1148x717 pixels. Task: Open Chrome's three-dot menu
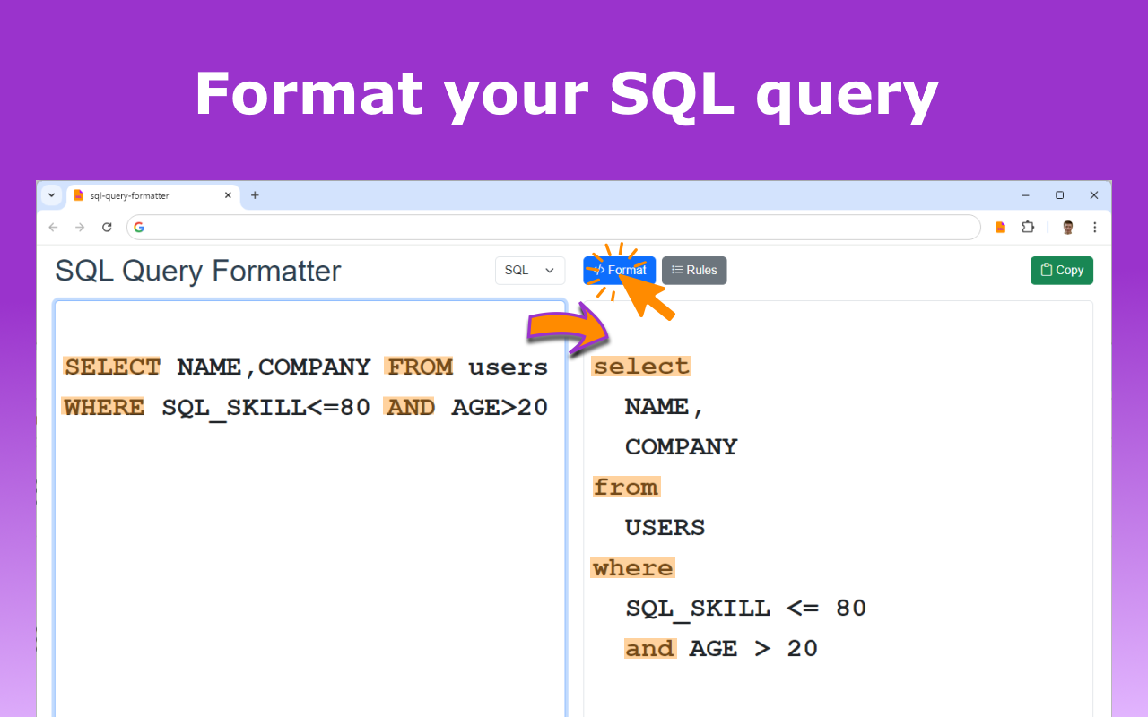coord(1095,227)
